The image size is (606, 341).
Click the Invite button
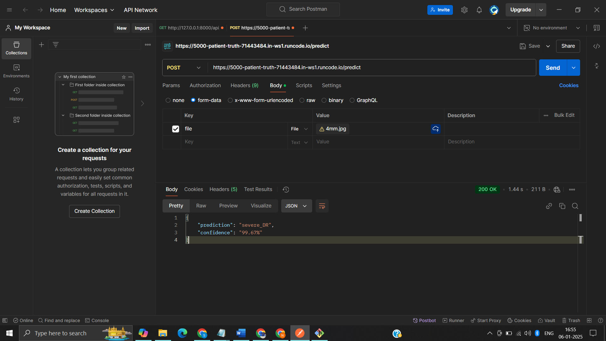click(440, 10)
